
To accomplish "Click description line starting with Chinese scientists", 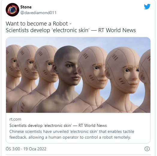I will pyautogui.click(x=72, y=131).
